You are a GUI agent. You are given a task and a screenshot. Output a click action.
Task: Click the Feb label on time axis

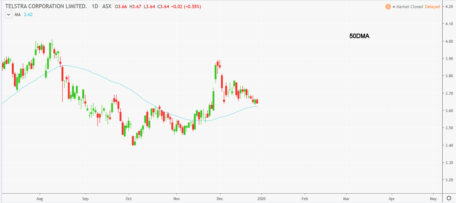tap(305, 199)
